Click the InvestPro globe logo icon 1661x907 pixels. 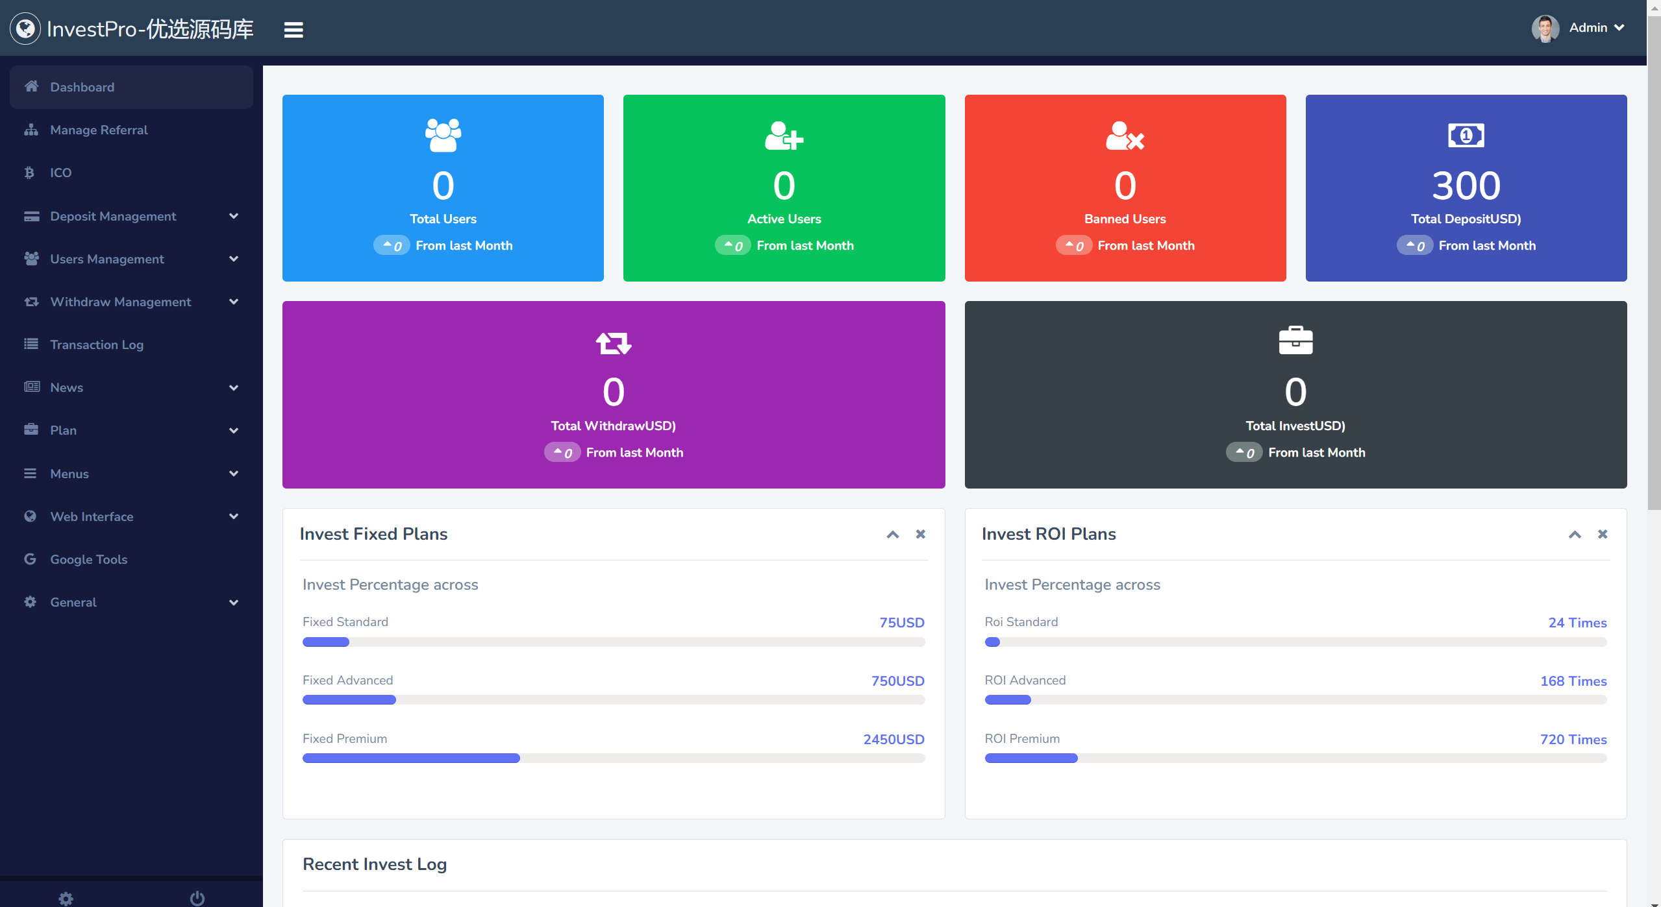point(25,29)
